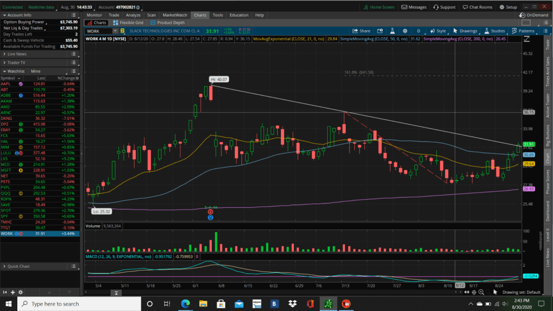Click the WORK symbol input field
553x311 pixels.
(98, 31)
